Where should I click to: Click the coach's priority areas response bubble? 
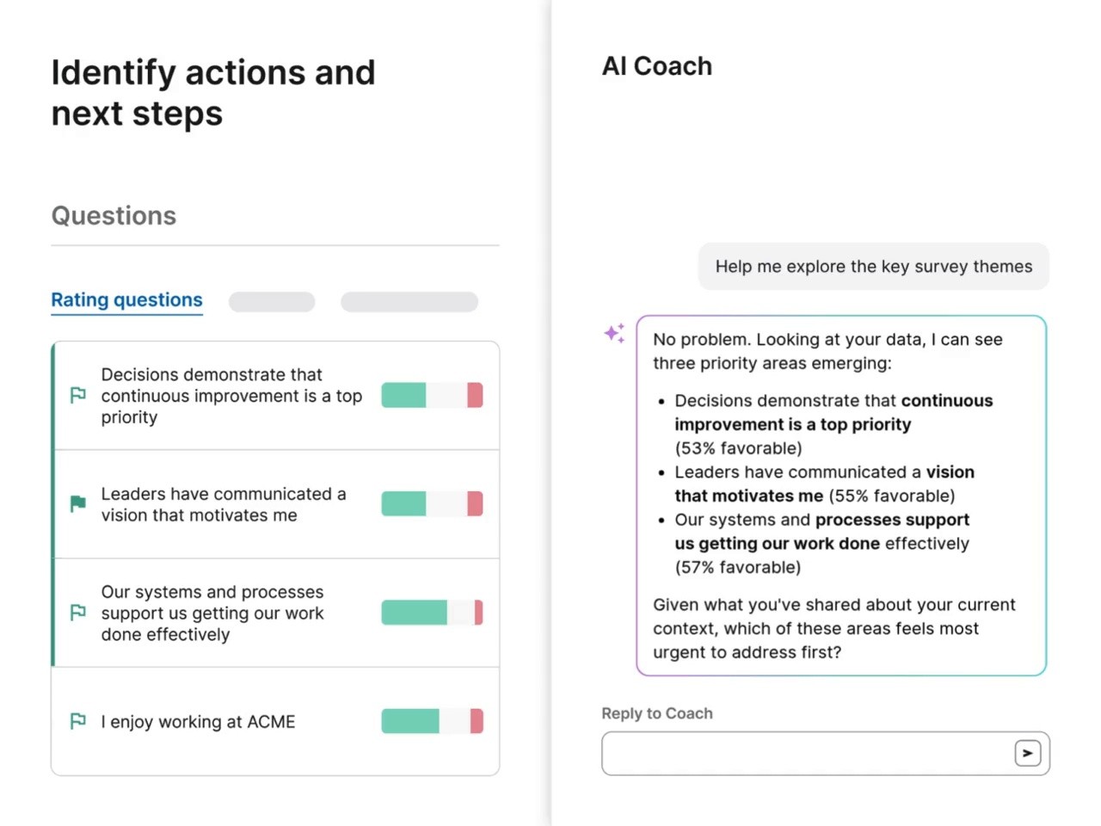pyautogui.click(x=841, y=496)
